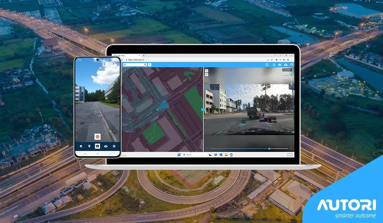
Task: Open the user profile icon in header
Action: (x=291, y=65)
